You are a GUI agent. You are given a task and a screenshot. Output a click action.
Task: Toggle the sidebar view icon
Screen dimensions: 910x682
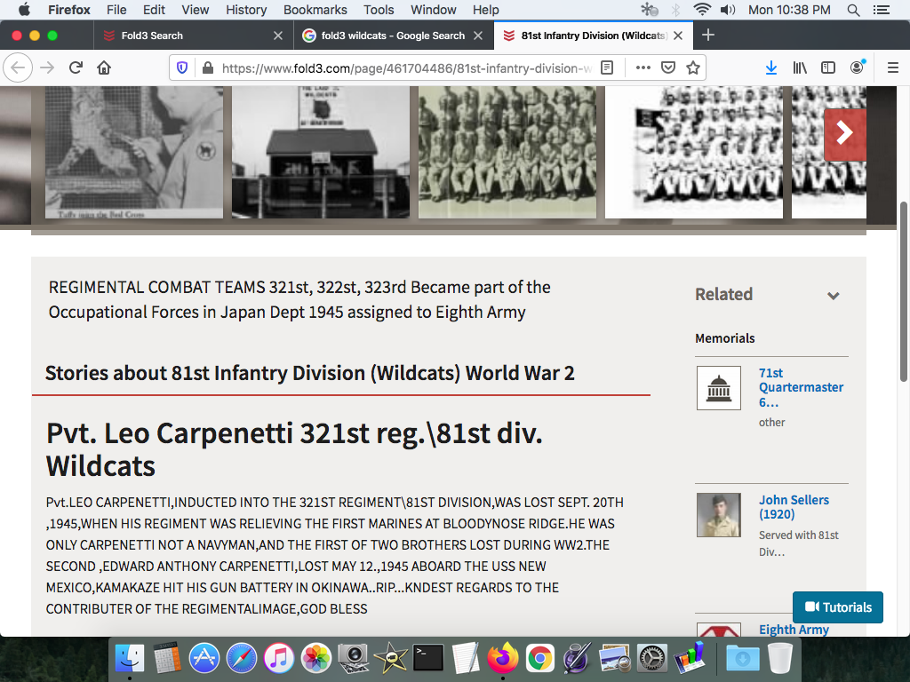coord(828,67)
